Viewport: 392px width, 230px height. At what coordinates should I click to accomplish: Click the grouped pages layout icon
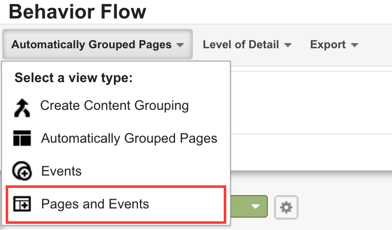pyautogui.click(x=22, y=138)
